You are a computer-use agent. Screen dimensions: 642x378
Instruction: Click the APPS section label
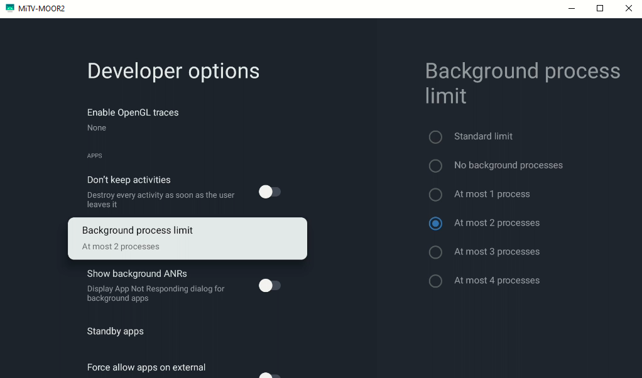(95, 156)
